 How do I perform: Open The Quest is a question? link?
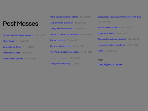coord(62,29)
